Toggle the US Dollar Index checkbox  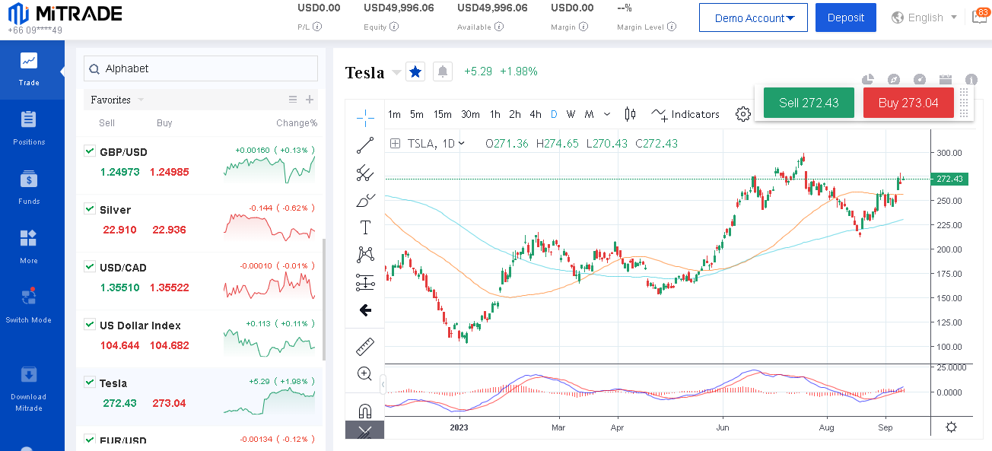pyautogui.click(x=90, y=324)
